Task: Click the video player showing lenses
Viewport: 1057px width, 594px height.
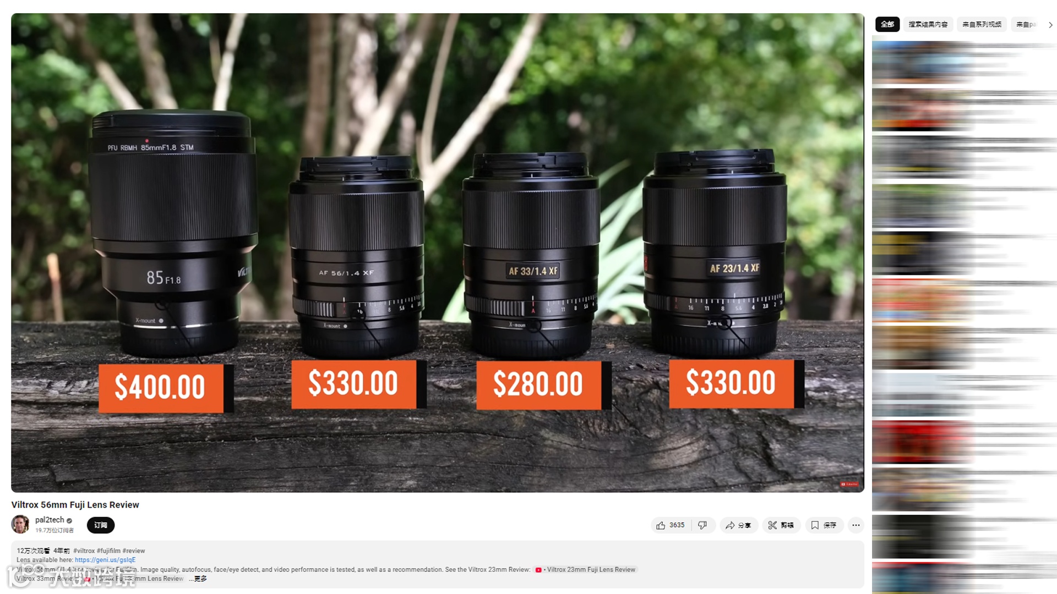Action: click(438, 252)
